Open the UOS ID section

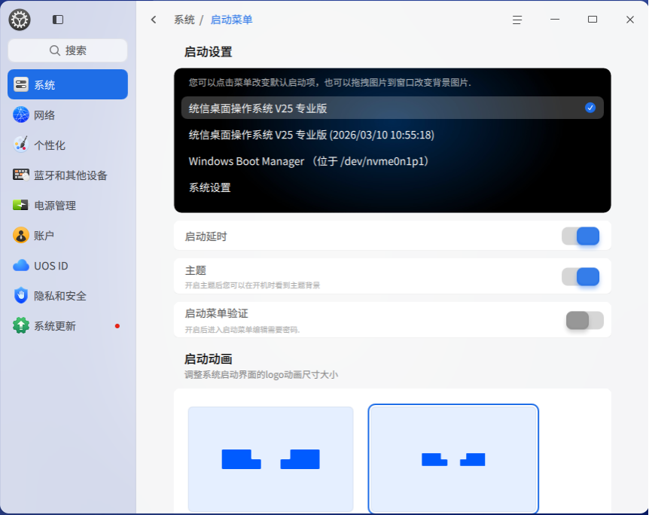pos(68,265)
